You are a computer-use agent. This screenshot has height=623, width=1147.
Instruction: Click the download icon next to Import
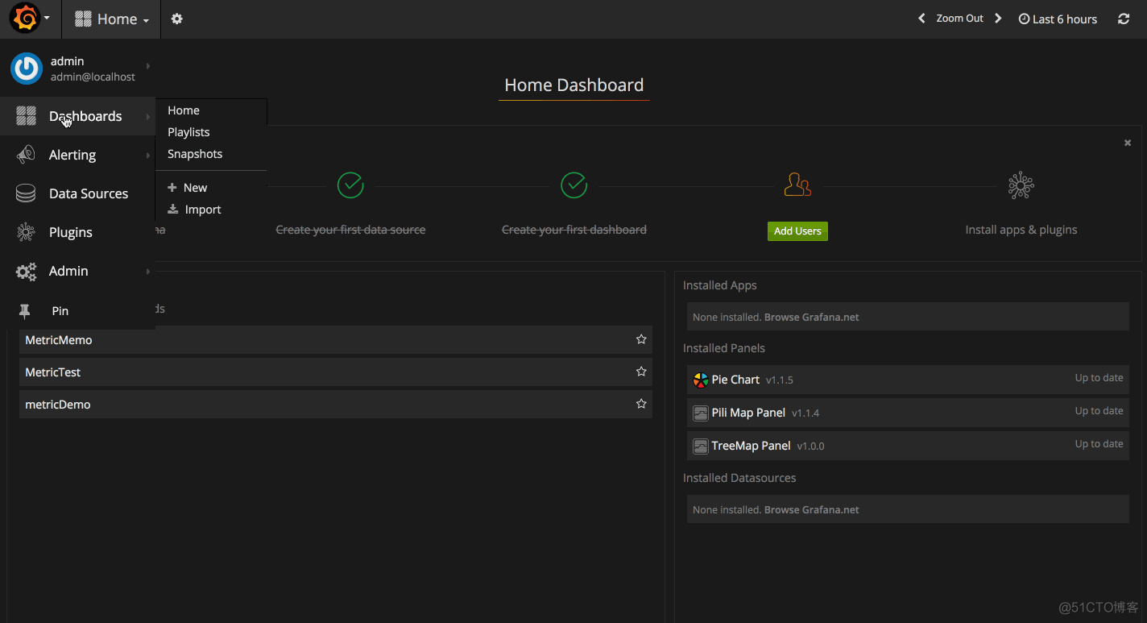(172, 209)
